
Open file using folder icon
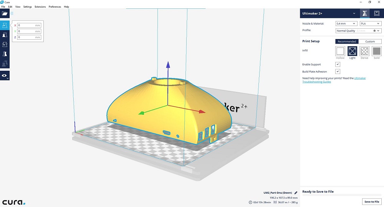pyautogui.click(x=5, y=13)
